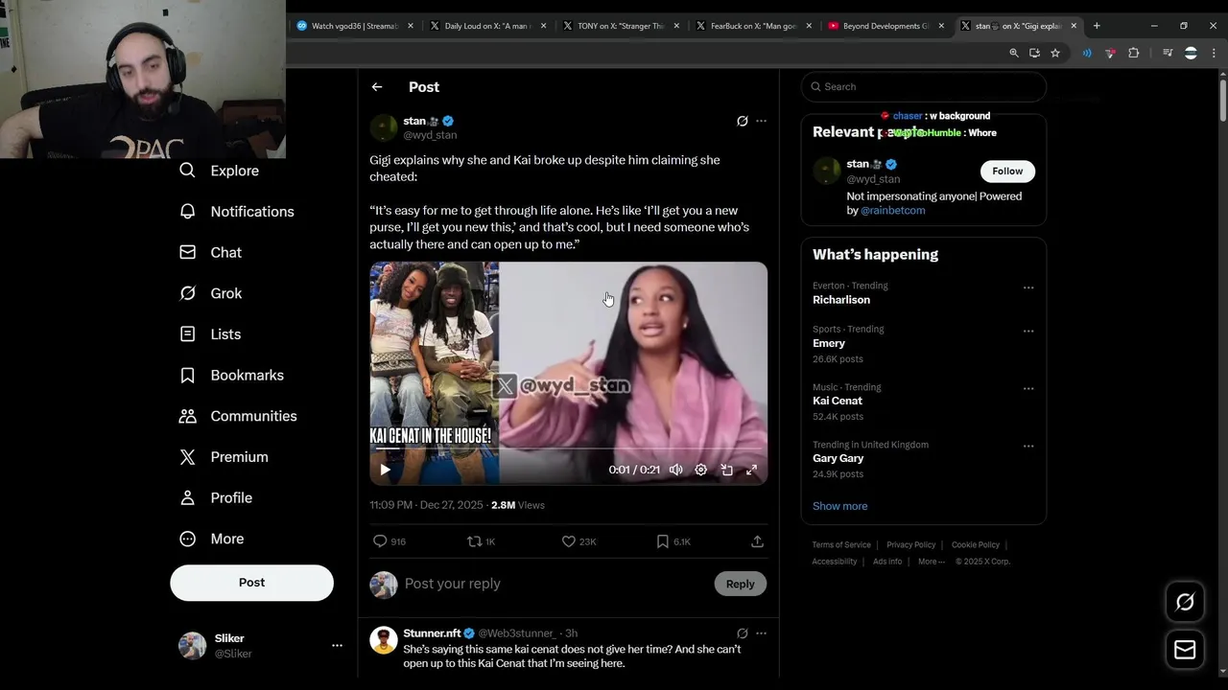Screen dimensions: 1228x690
Task: Switch to Beyond Developments YouTube tab
Action: click(x=886, y=26)
